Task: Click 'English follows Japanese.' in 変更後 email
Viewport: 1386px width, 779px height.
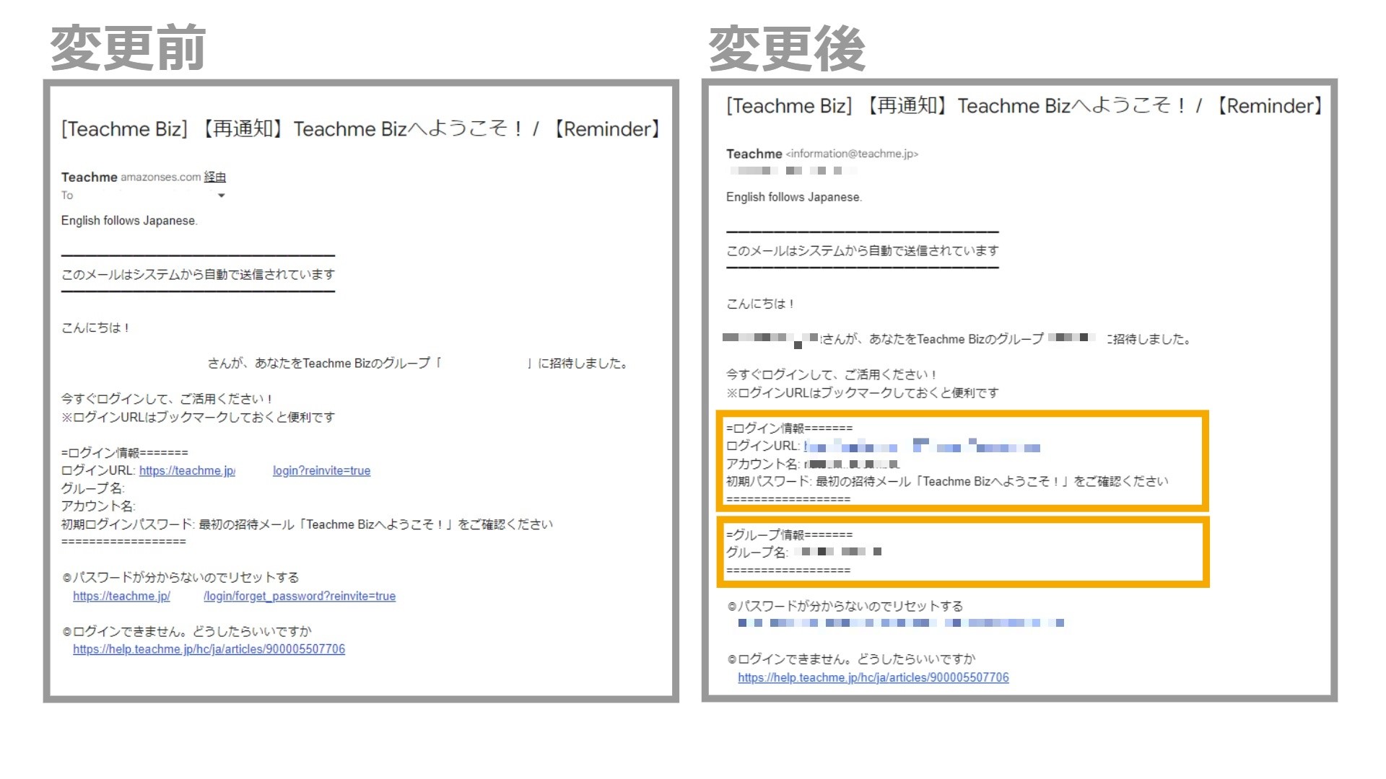Action: point(794,197)
